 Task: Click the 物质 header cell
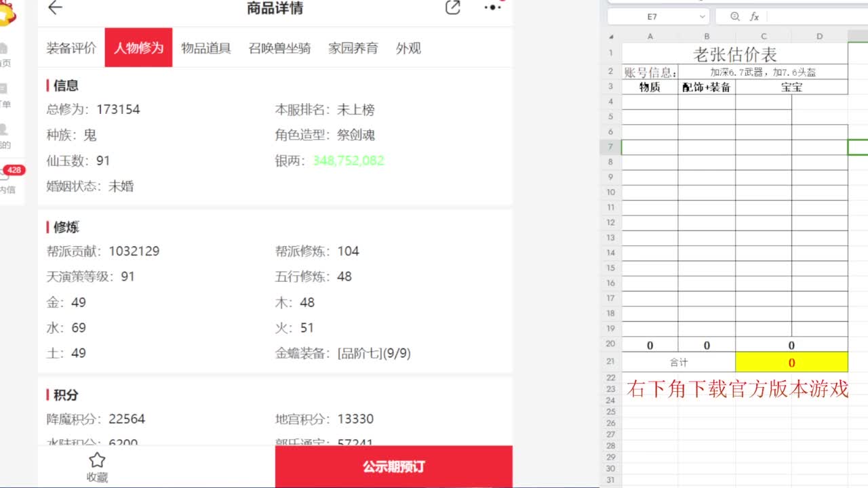pos(650,87)
